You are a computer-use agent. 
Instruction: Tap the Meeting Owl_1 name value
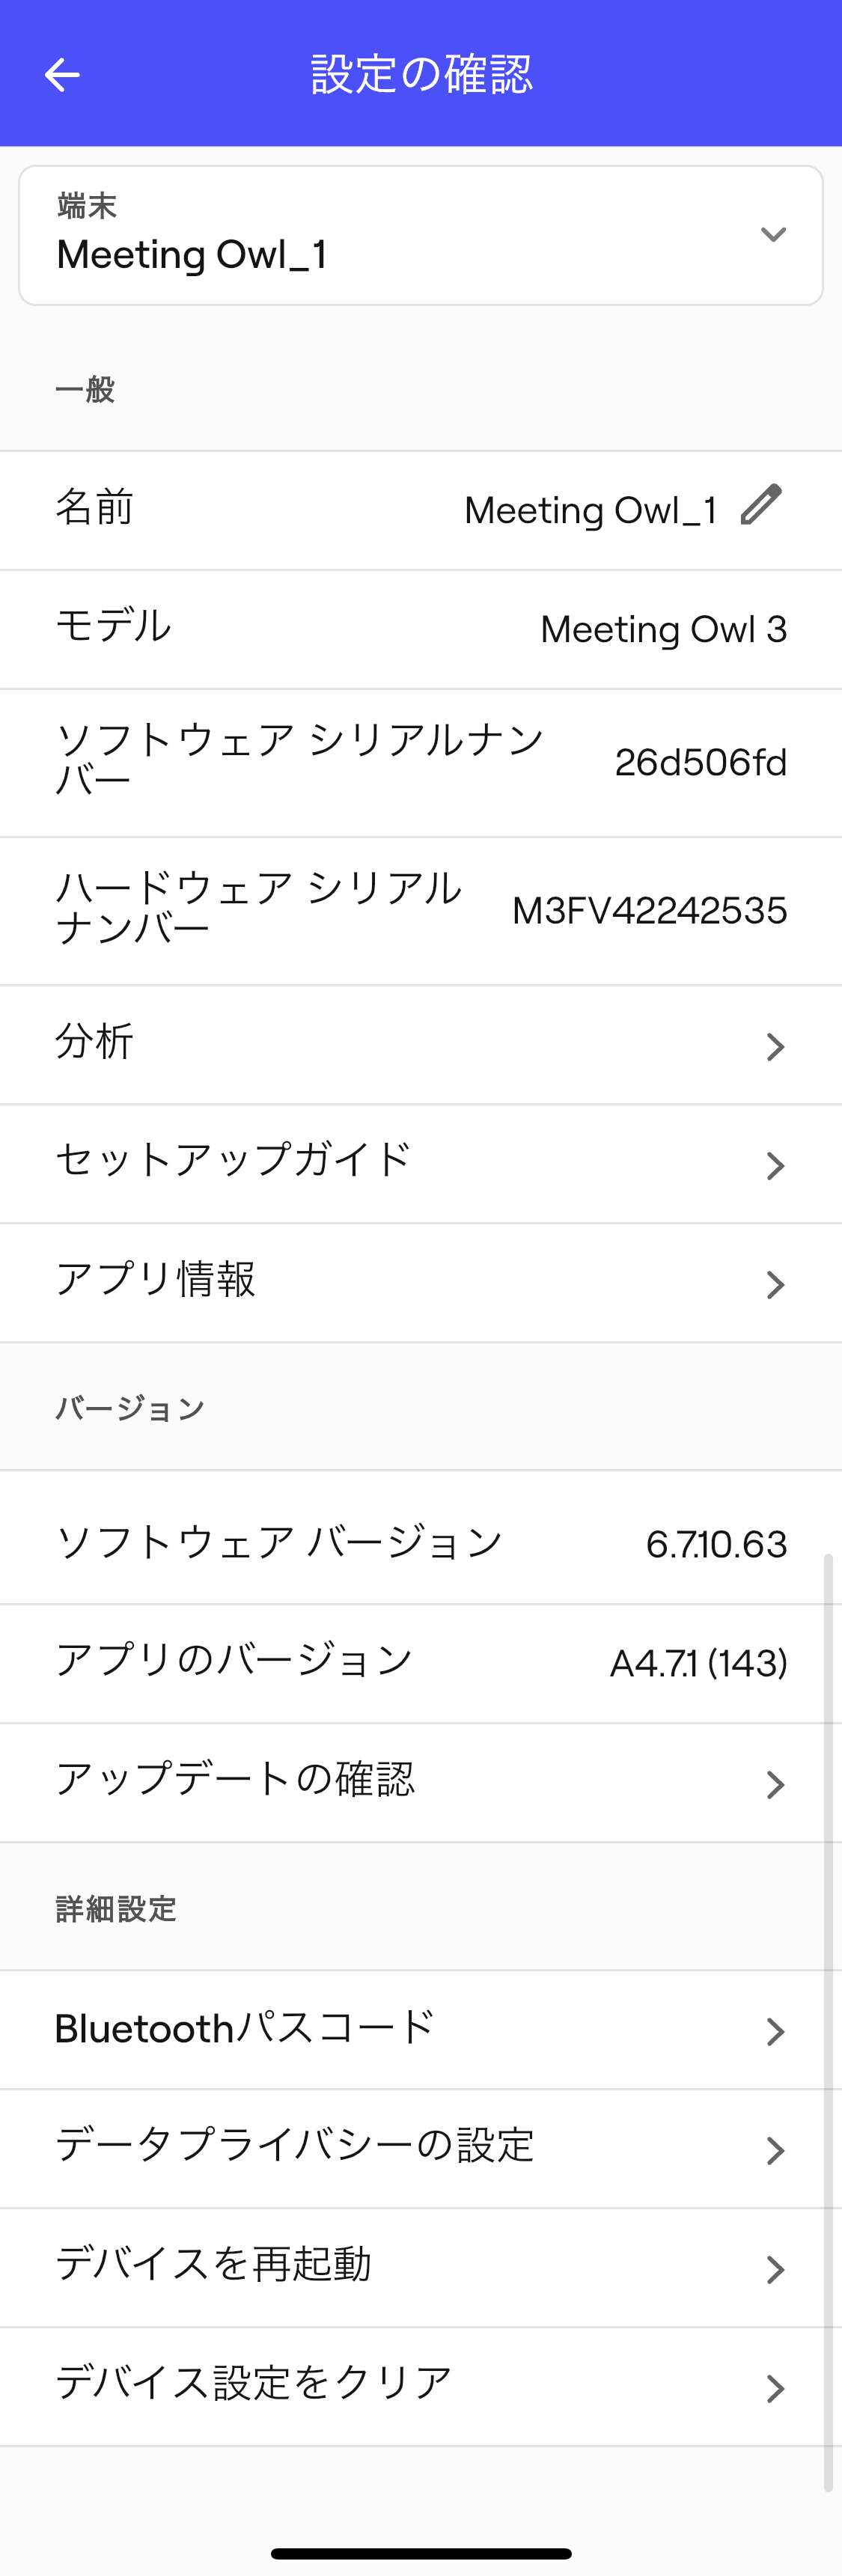[590, 510]
